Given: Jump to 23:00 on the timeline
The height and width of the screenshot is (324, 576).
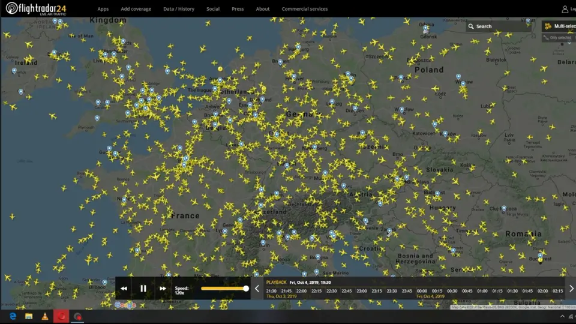Looking at the screenshot, I should pos(361,291).
